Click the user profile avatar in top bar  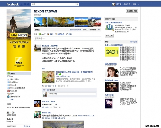point(114,4)
